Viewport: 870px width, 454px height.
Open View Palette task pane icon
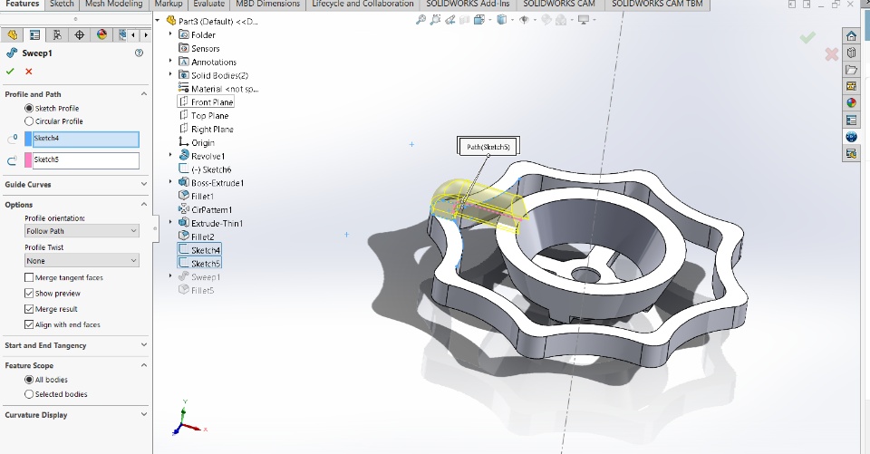click(851, 86)
